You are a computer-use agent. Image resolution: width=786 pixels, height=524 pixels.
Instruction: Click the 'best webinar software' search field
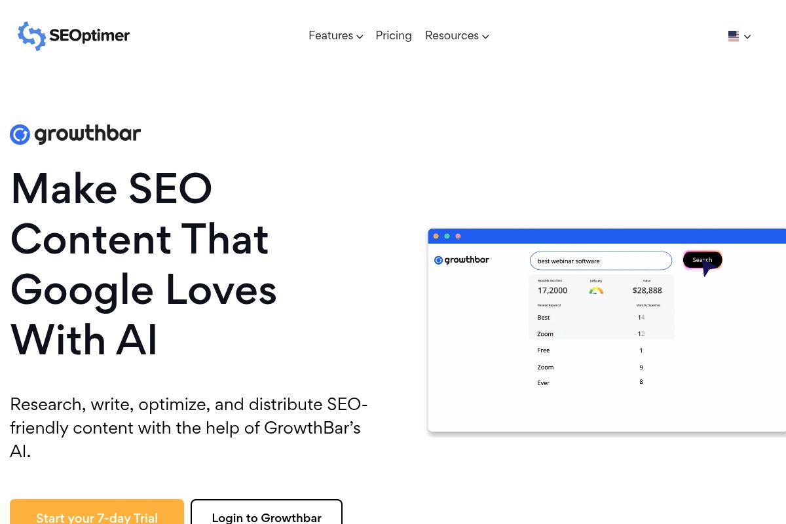[x=601, y=261]
